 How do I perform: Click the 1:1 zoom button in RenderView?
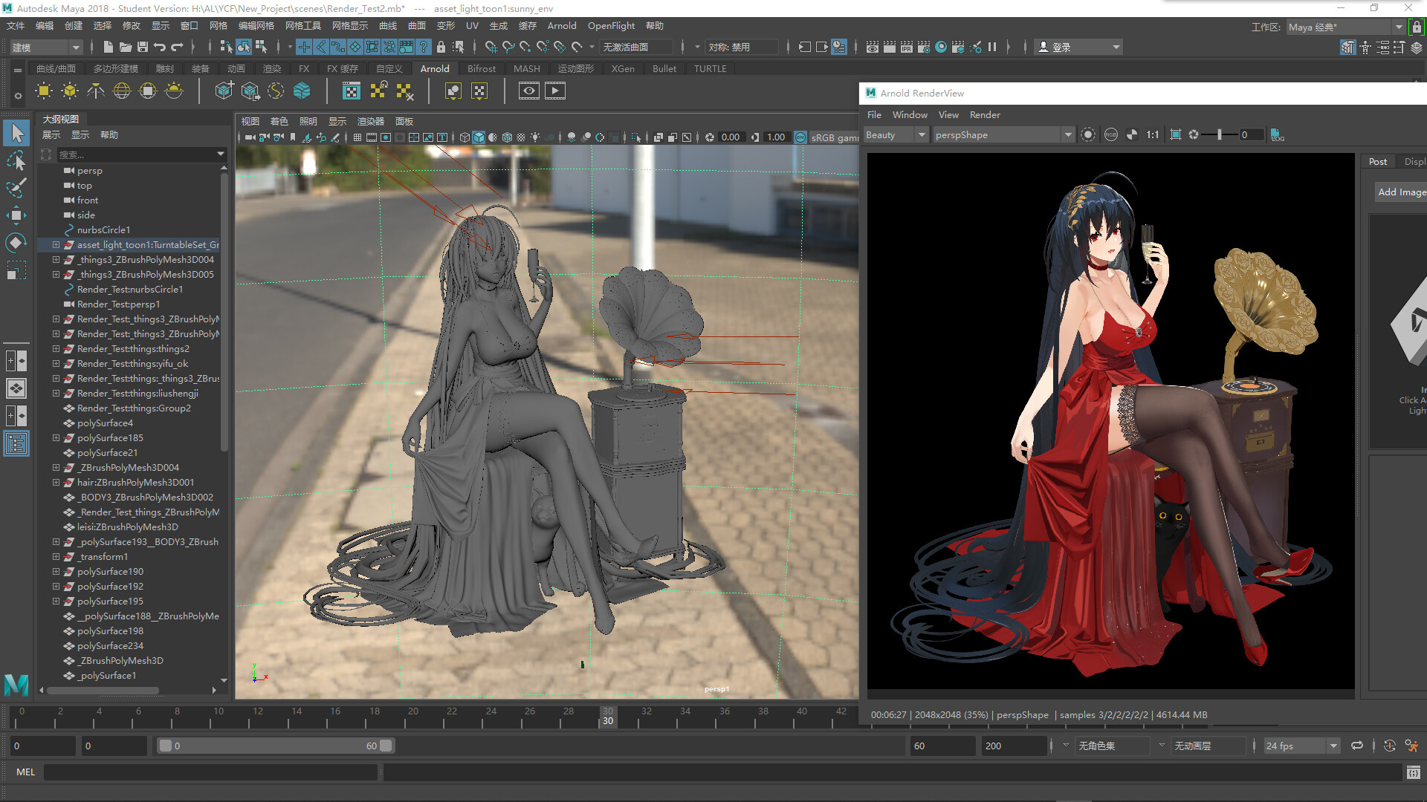tap(1152, 134)
